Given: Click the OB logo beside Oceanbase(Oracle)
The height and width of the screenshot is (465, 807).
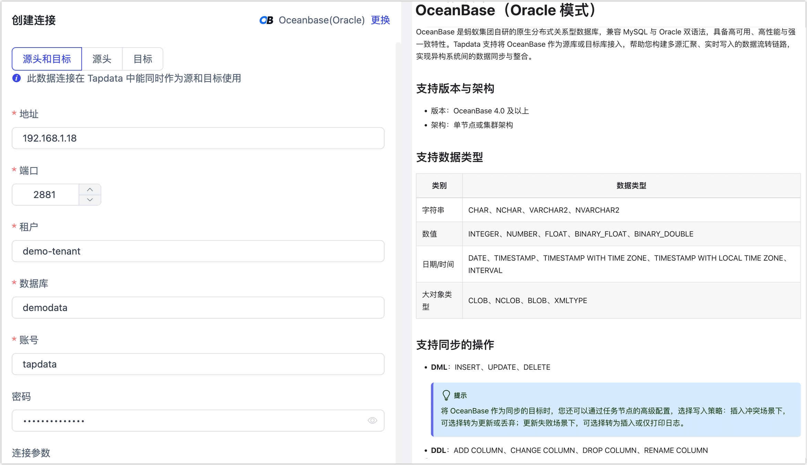Looking at the screenshot, I should click(x=266, y=20).
